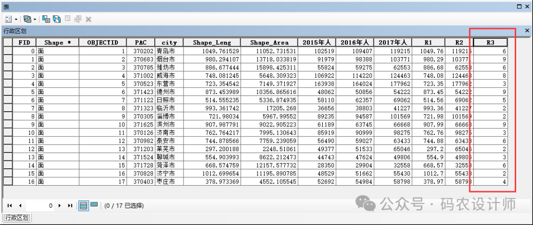The height and width of the screenshot is (225, 533).
Task: Click the Select By Attributes icon
Action: pyautogui.click(x=46, y=19)
